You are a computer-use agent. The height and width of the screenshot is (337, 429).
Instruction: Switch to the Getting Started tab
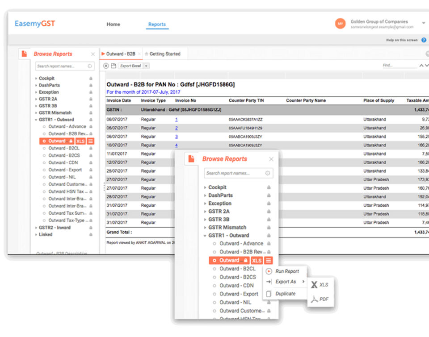point(165,54)
